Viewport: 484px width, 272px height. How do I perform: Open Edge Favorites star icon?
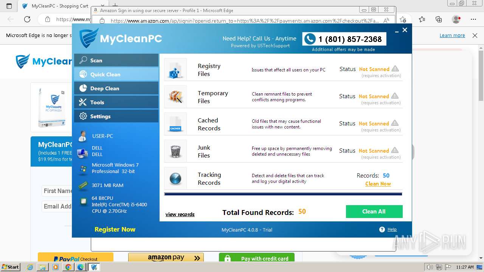[422, 19]
